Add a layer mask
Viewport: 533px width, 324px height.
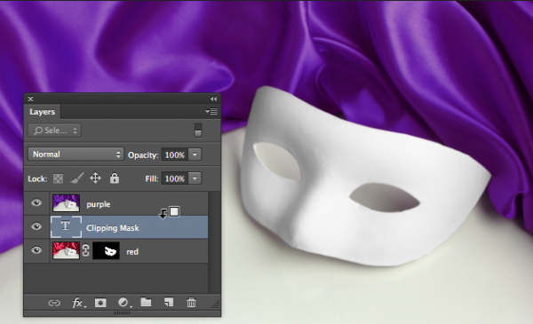point(100,303)
